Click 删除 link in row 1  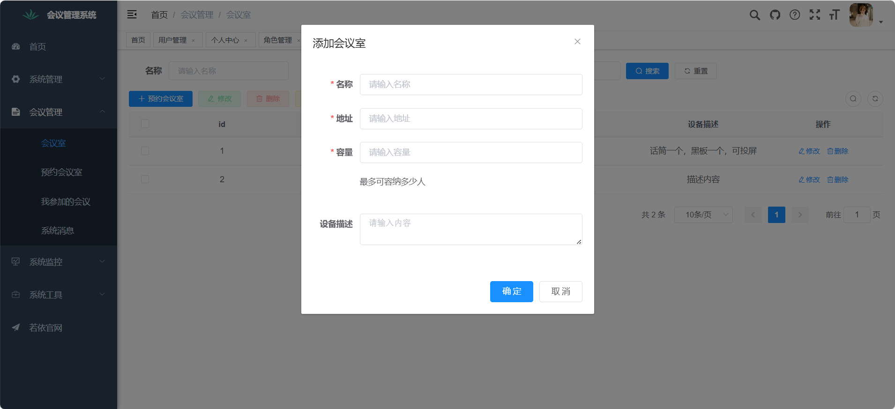838,151
